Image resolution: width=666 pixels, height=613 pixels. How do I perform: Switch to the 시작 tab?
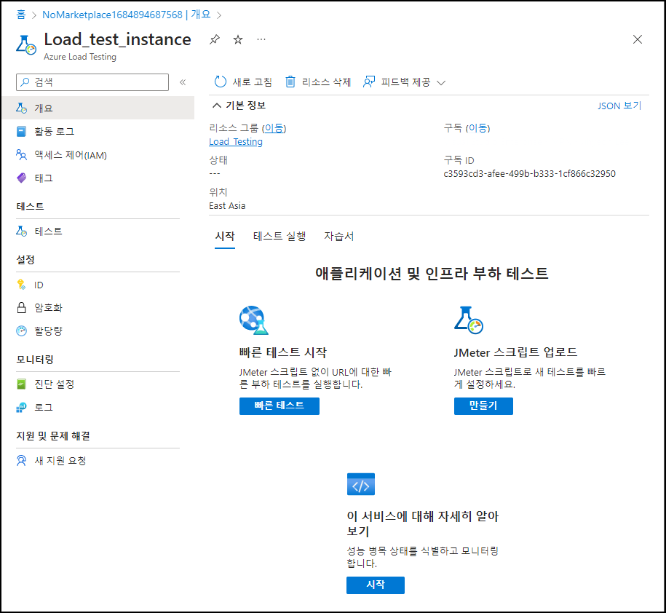coord(225,236)
